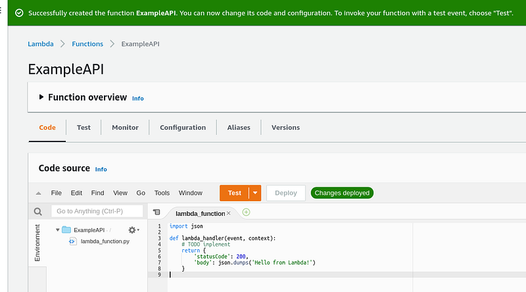Screen dimensions: 526x292
Task: Open Info link beside Code source
Action: (101, 170)
